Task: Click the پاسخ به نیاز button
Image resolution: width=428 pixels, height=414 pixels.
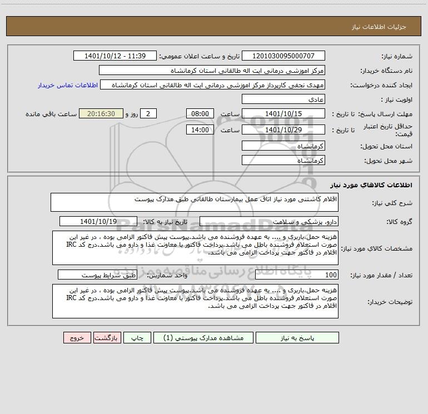Action: click(x=297, y=338)
